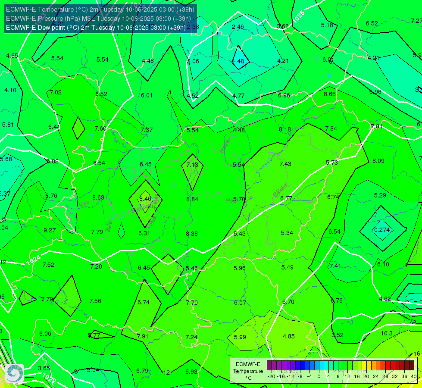Image resolution: width=422 pixels, height=388 pixels.
Task: Click the 4.77 dew point value
Action: click(x=238, y=96)
